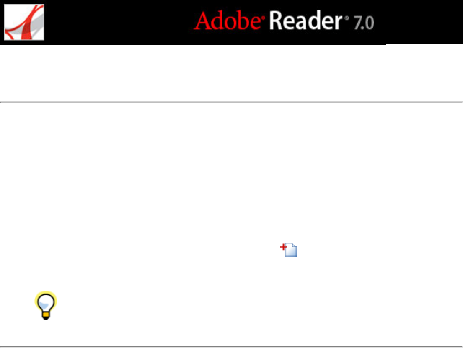Click the 7.0 version number
Viewport: 463px width, 348px height.
[364, 23]
